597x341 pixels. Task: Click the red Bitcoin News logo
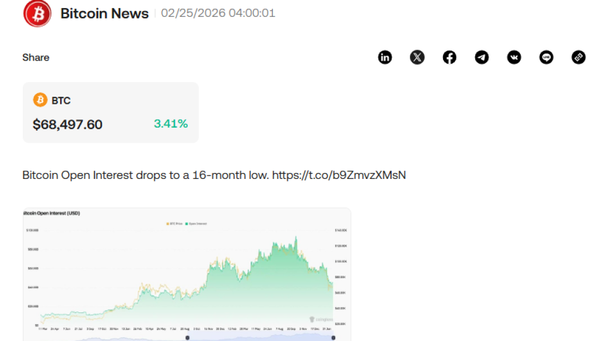(x=37, y=13)
